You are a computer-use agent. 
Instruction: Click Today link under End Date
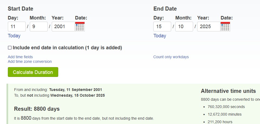[160, 36]
